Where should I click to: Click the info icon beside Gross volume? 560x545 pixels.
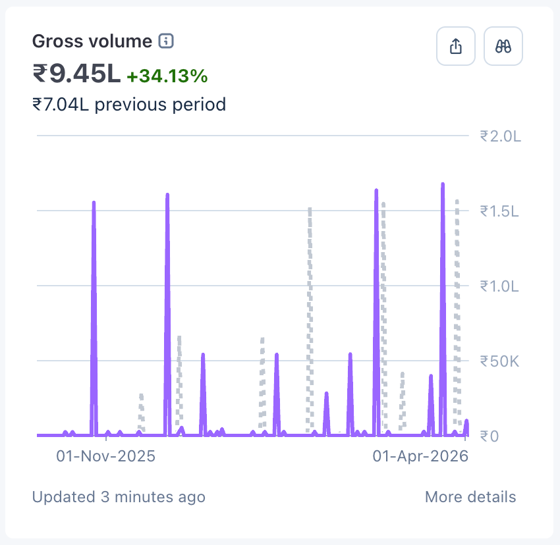point(166,41)
